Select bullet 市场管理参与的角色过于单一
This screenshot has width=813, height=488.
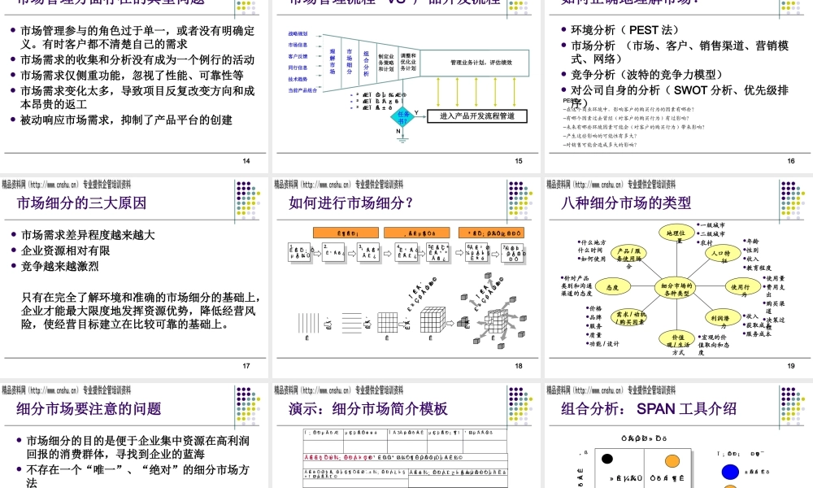tap(137, 37)
